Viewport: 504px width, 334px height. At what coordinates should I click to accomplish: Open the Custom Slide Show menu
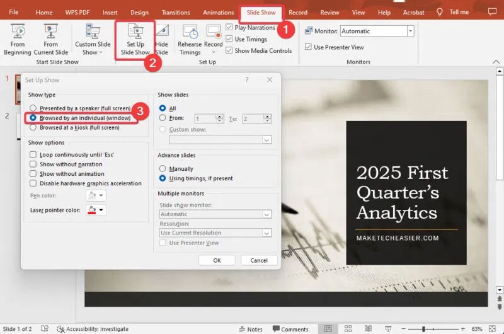[x=94, y=39]
